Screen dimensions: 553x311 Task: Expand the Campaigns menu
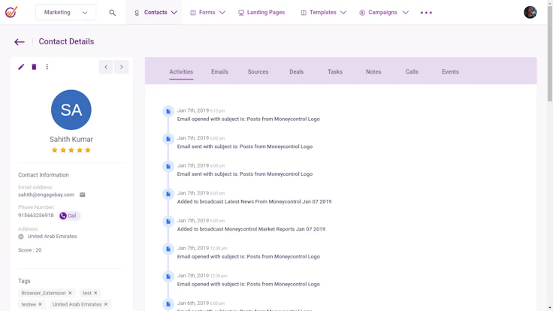(x=384, y=12)
